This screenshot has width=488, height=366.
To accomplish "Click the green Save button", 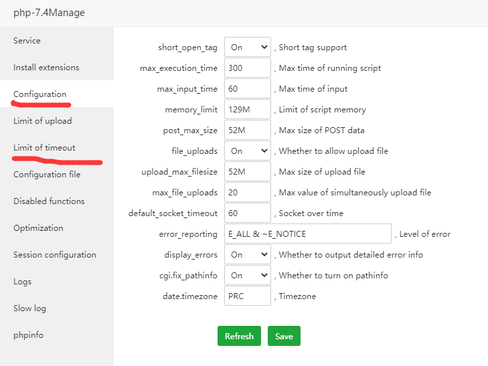I will click(x=284, y=336).
